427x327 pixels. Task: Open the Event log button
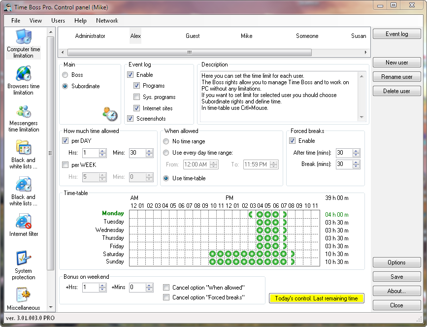coord(397,34)
